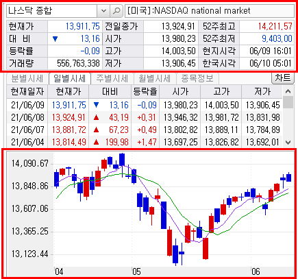Image resolution: width=298 pixels, height=279 pixels.
Task: Click the 현지시각 value 06/09 16:01
Action: [x=271, y=51]
